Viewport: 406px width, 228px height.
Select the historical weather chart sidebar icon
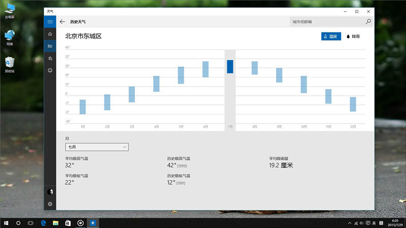coord(50,46)
